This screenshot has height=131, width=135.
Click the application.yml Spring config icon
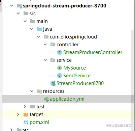click(46, 99)
